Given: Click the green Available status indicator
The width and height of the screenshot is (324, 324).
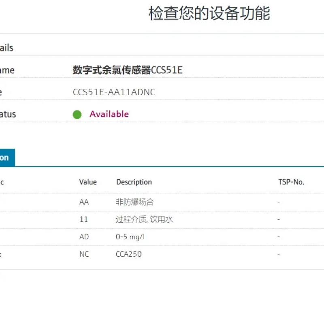Looking at the screenshot, I should 77,115.
